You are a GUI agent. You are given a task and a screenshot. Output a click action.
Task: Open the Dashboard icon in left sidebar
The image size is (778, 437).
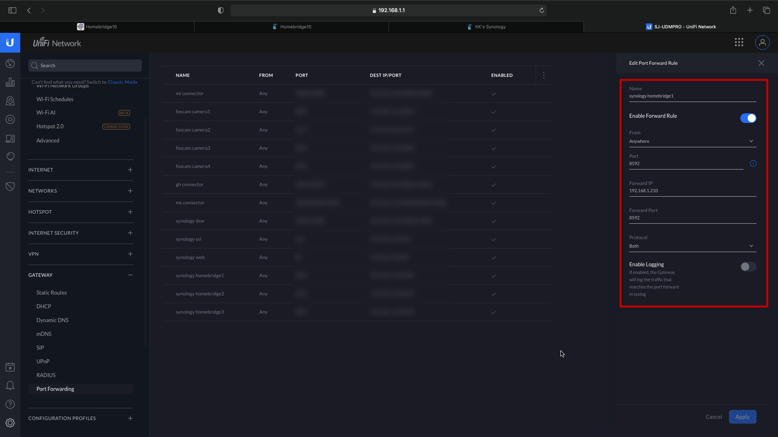10,64
